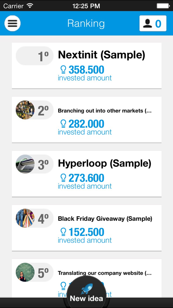This screenshot has height=308, width=173.
Task: Open Black Friday Giveaway (Sample) idea
Action: point(105,219)
